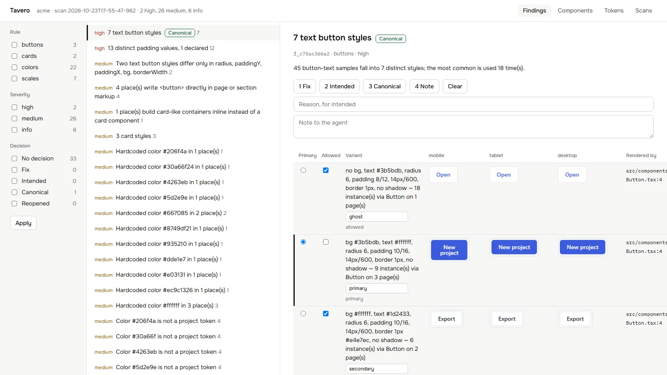Screen dimensions: 667x375
Task: Check Allowed for the primary variant
Action: [x=326, y=242]
